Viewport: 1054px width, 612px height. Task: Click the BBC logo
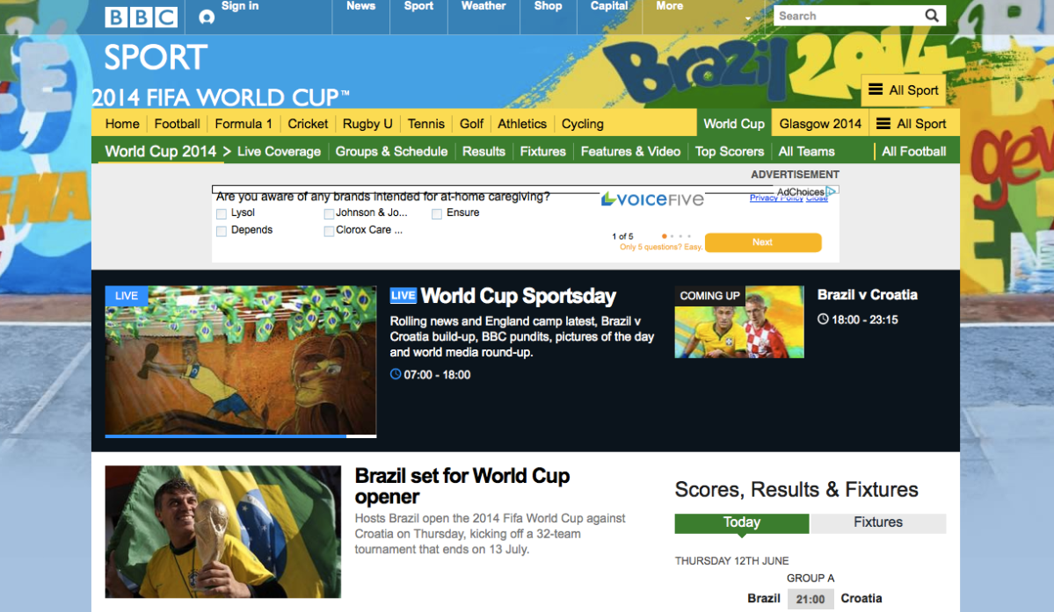pyautogui.click(x=142, y=17)
